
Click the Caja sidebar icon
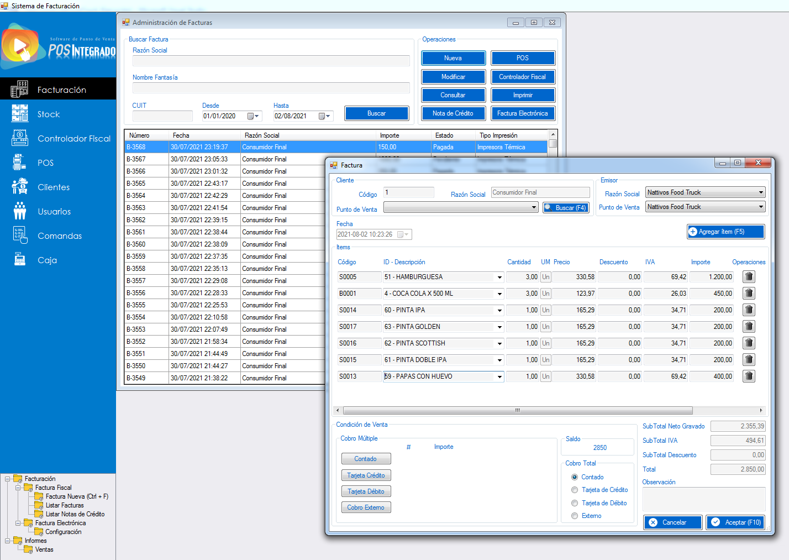(19, 259)
